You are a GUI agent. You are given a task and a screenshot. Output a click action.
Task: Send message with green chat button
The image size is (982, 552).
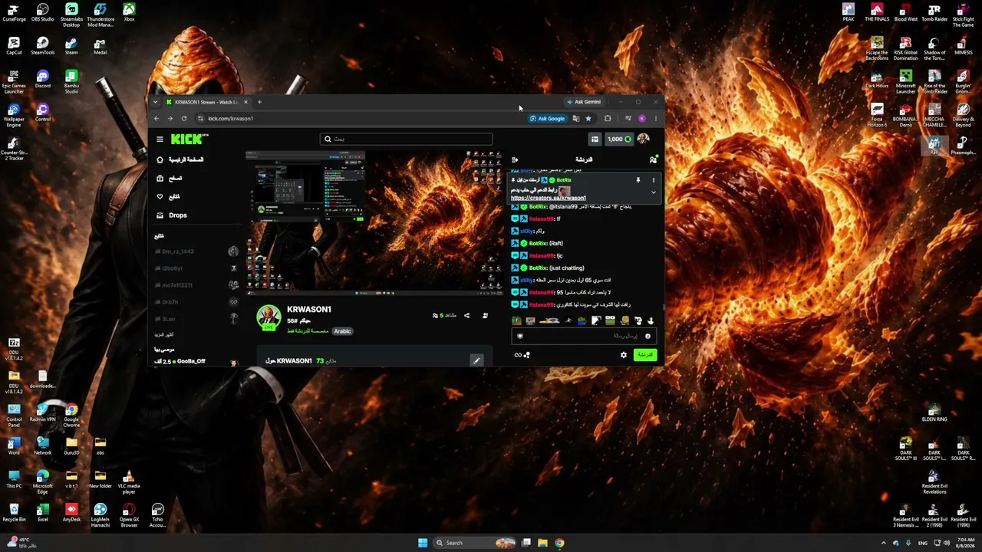pyautogui.click(x=645, y=355)
